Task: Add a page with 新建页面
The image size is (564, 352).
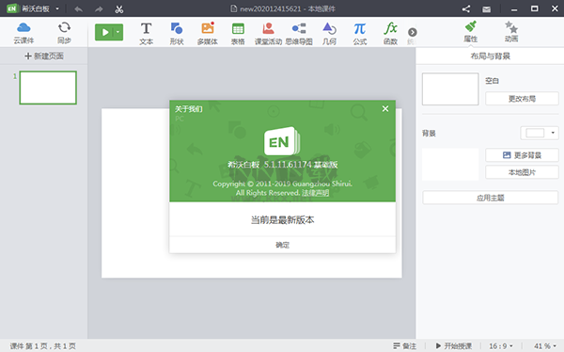Action: click(x=44, y=56)
